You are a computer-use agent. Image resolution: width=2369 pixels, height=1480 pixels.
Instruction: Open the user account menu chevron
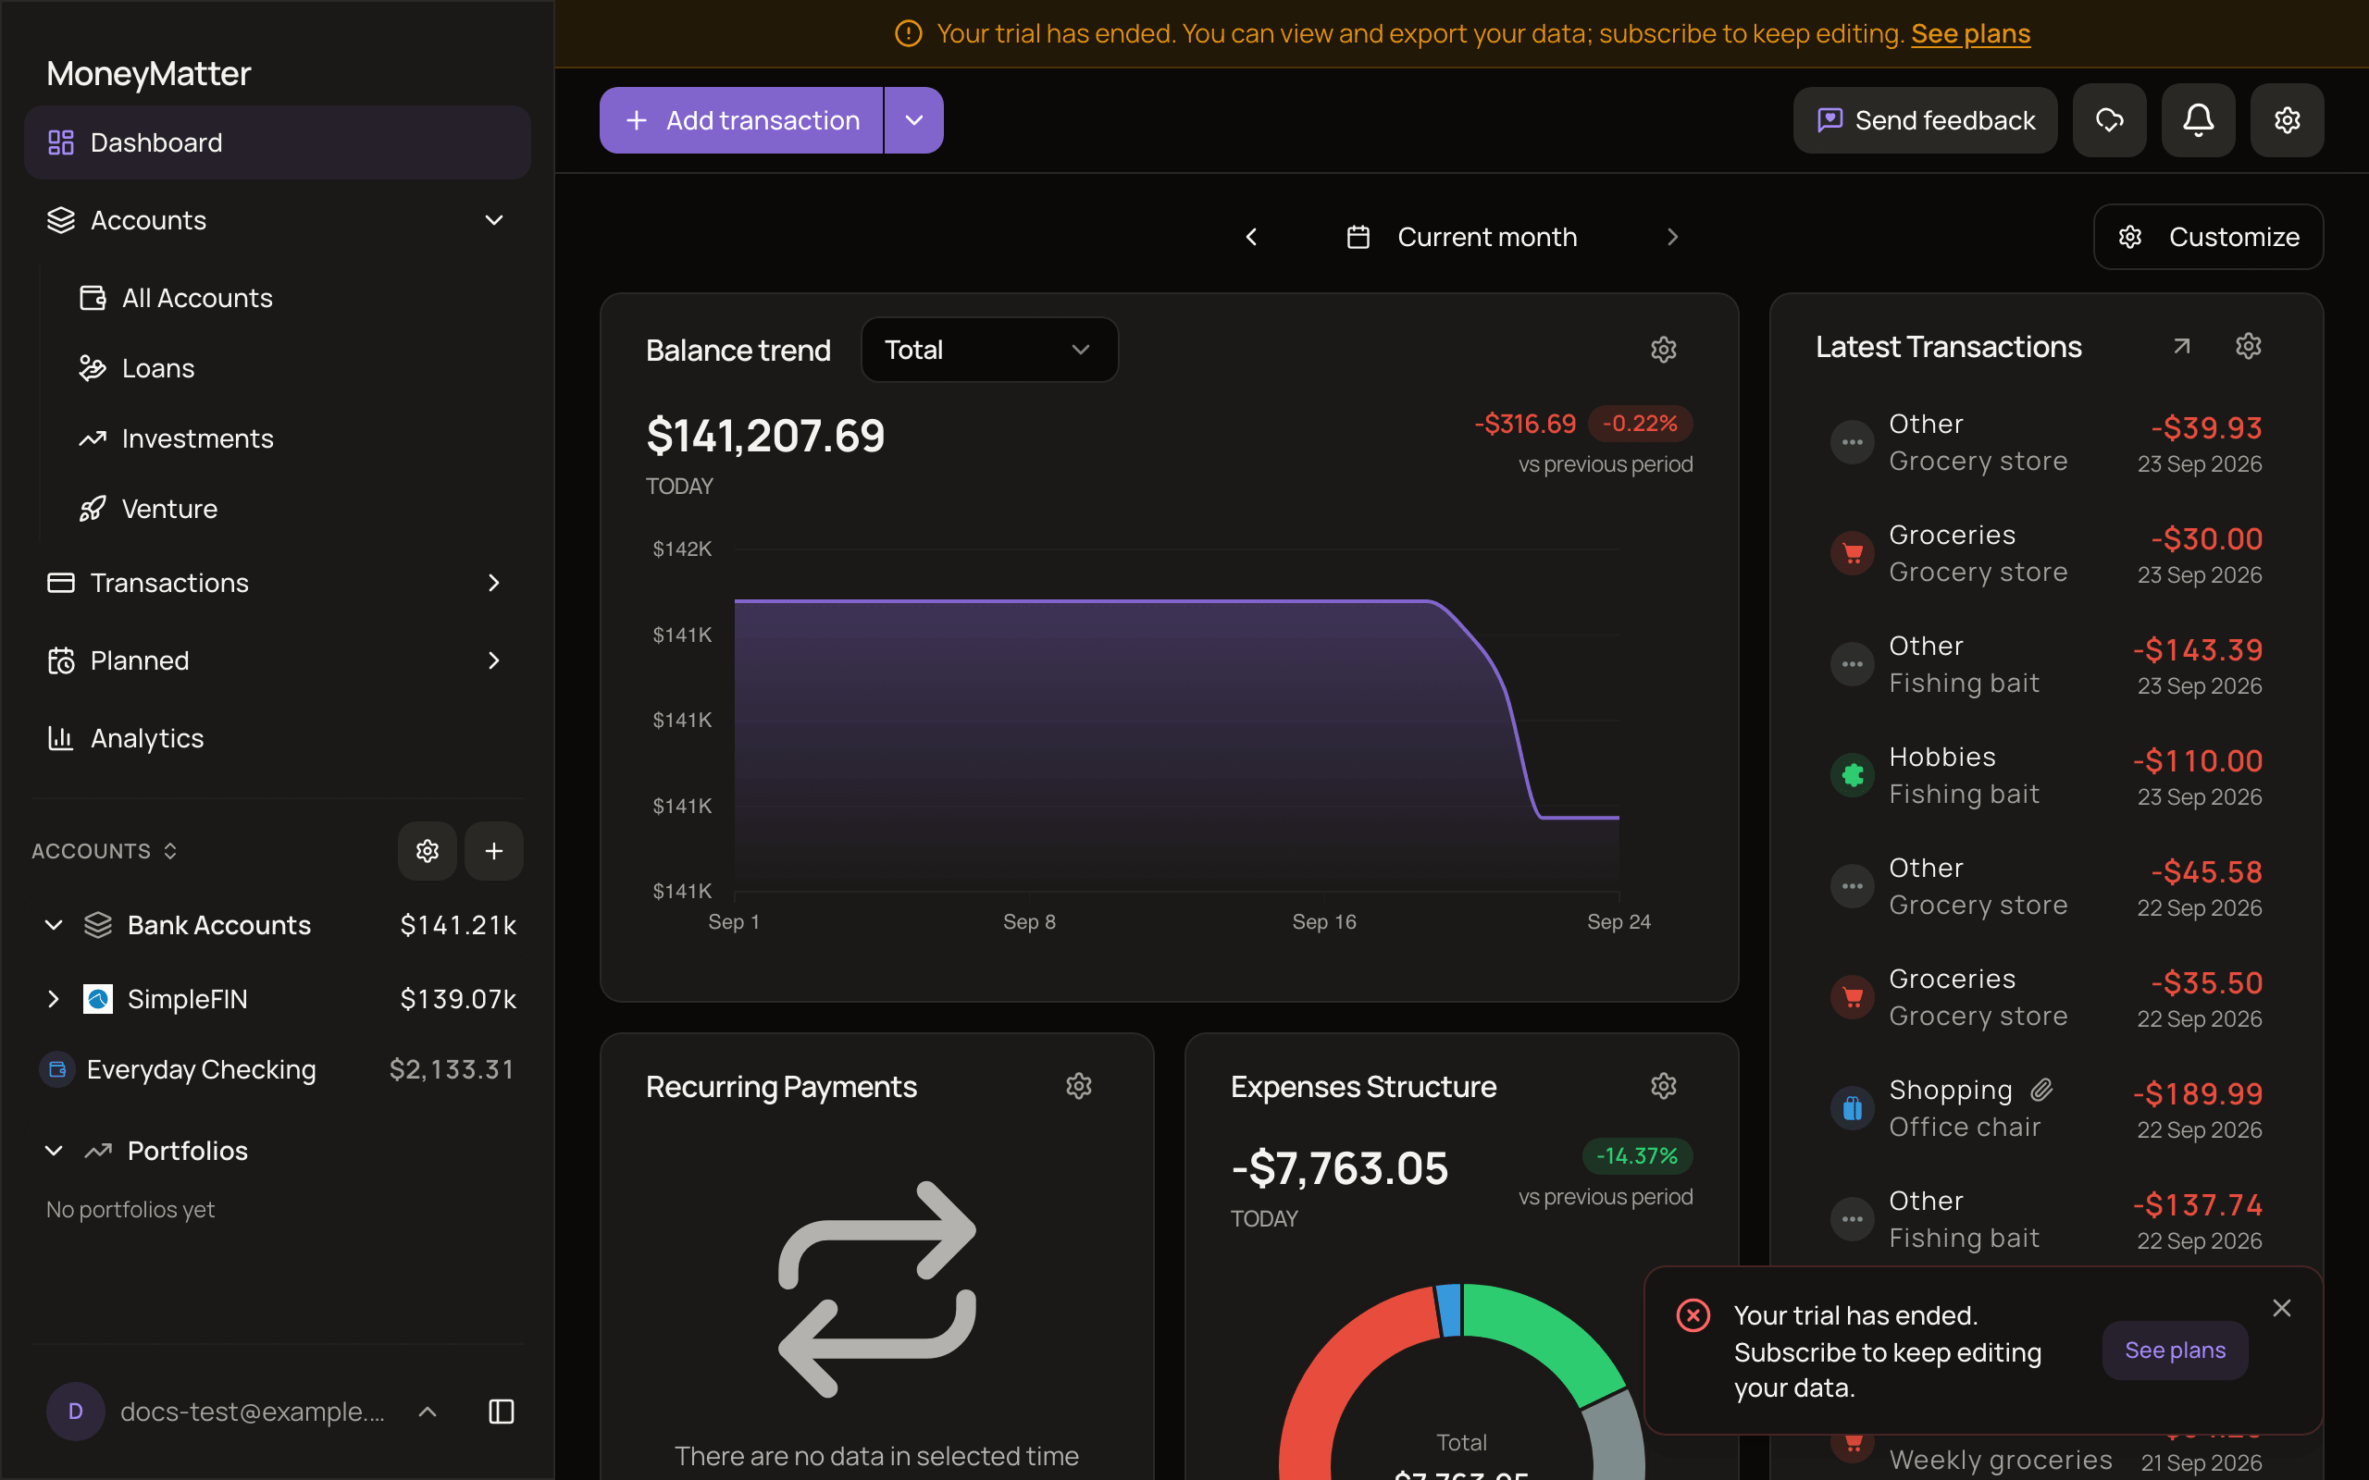427,1412
